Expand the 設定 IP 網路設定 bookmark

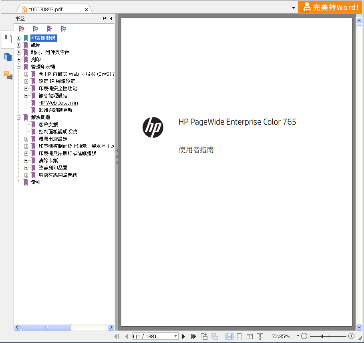pyautogui.click(x=26, y=81)
